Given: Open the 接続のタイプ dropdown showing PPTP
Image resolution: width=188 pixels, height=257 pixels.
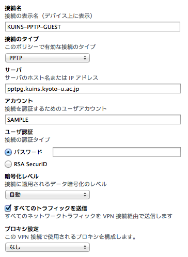Looking at the screenshot, I should pos(48,58).
